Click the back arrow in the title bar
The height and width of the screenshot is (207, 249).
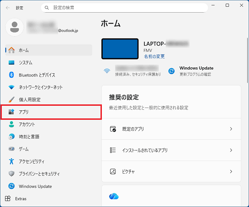(x=8, y=8)
